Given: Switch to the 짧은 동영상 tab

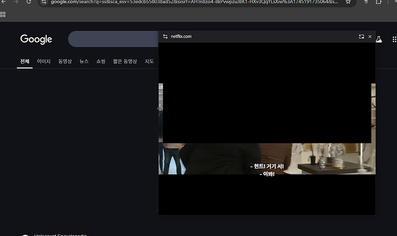Looking at the screenshot, I should 125,61.
